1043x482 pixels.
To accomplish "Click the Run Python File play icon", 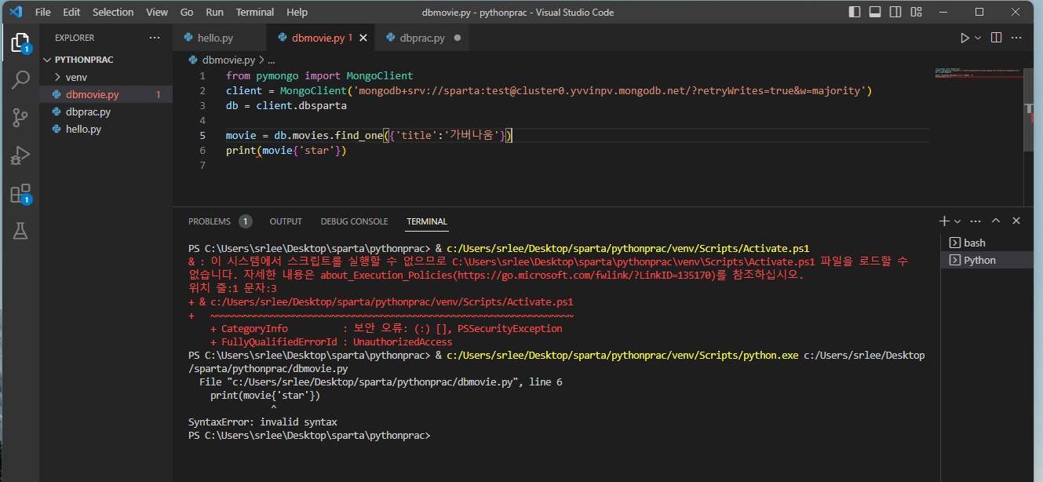I will [x=965, y=38].
